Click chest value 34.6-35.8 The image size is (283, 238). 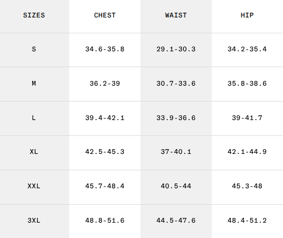[105, 49]
